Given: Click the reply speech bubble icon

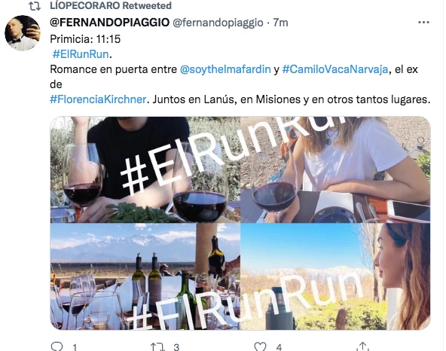Looking at the screenshot, I should (57, 346).
